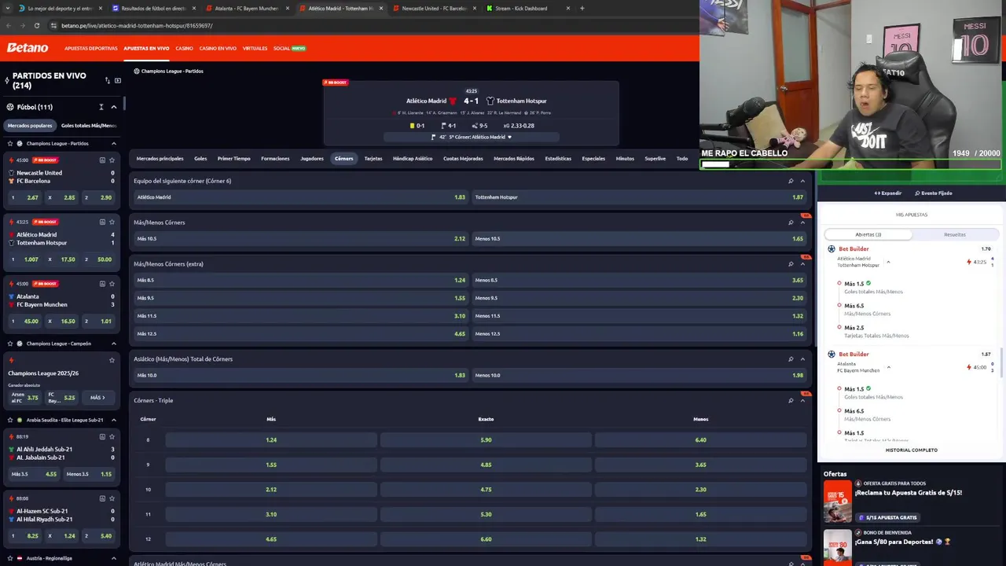Click S/15 Apuesta Gratis button
The width and height of the screenshot is (1006, 566).
point(888,517)
